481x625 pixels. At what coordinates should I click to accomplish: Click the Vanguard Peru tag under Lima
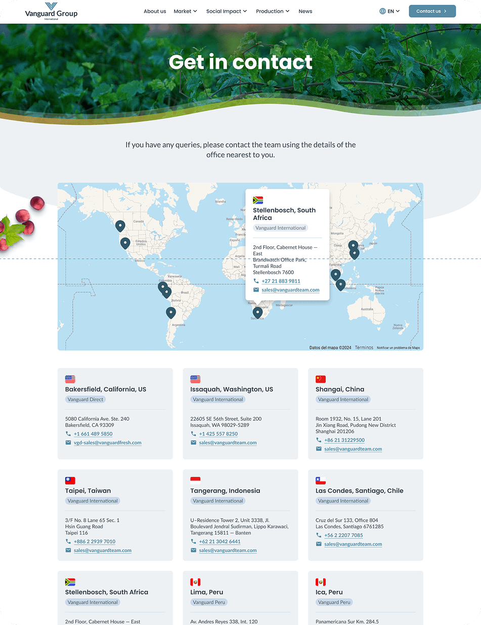click(x=209, y=602)
